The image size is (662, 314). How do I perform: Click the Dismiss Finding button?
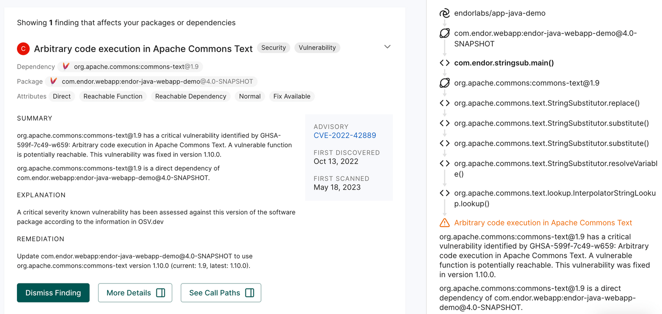53,293
